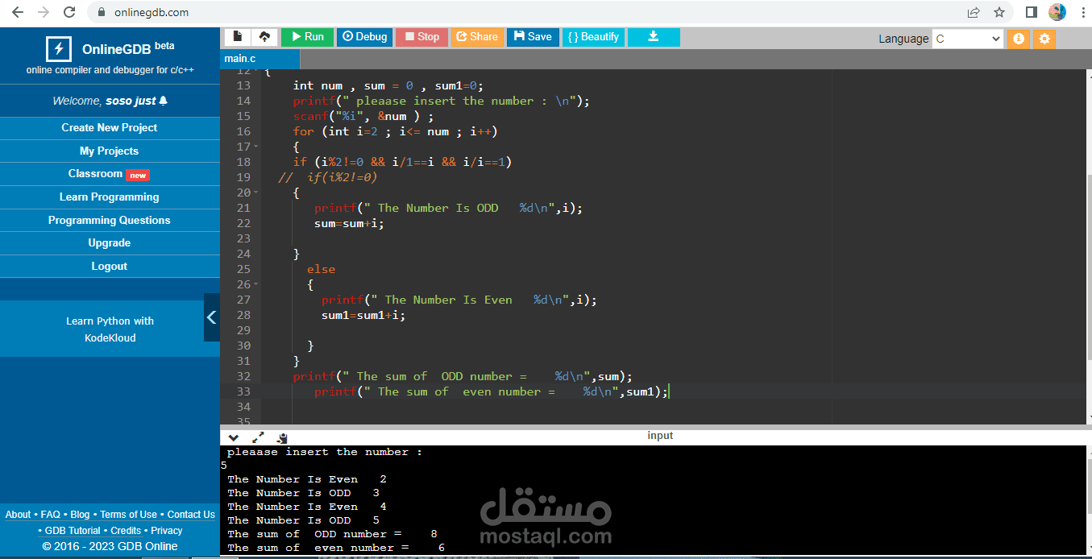The image size is (1092, 559).
Task: Click the OnlineGDB lightning logo
Action: (58, 48)
